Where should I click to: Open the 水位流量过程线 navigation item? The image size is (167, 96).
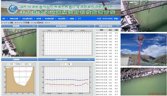(27, 19)
